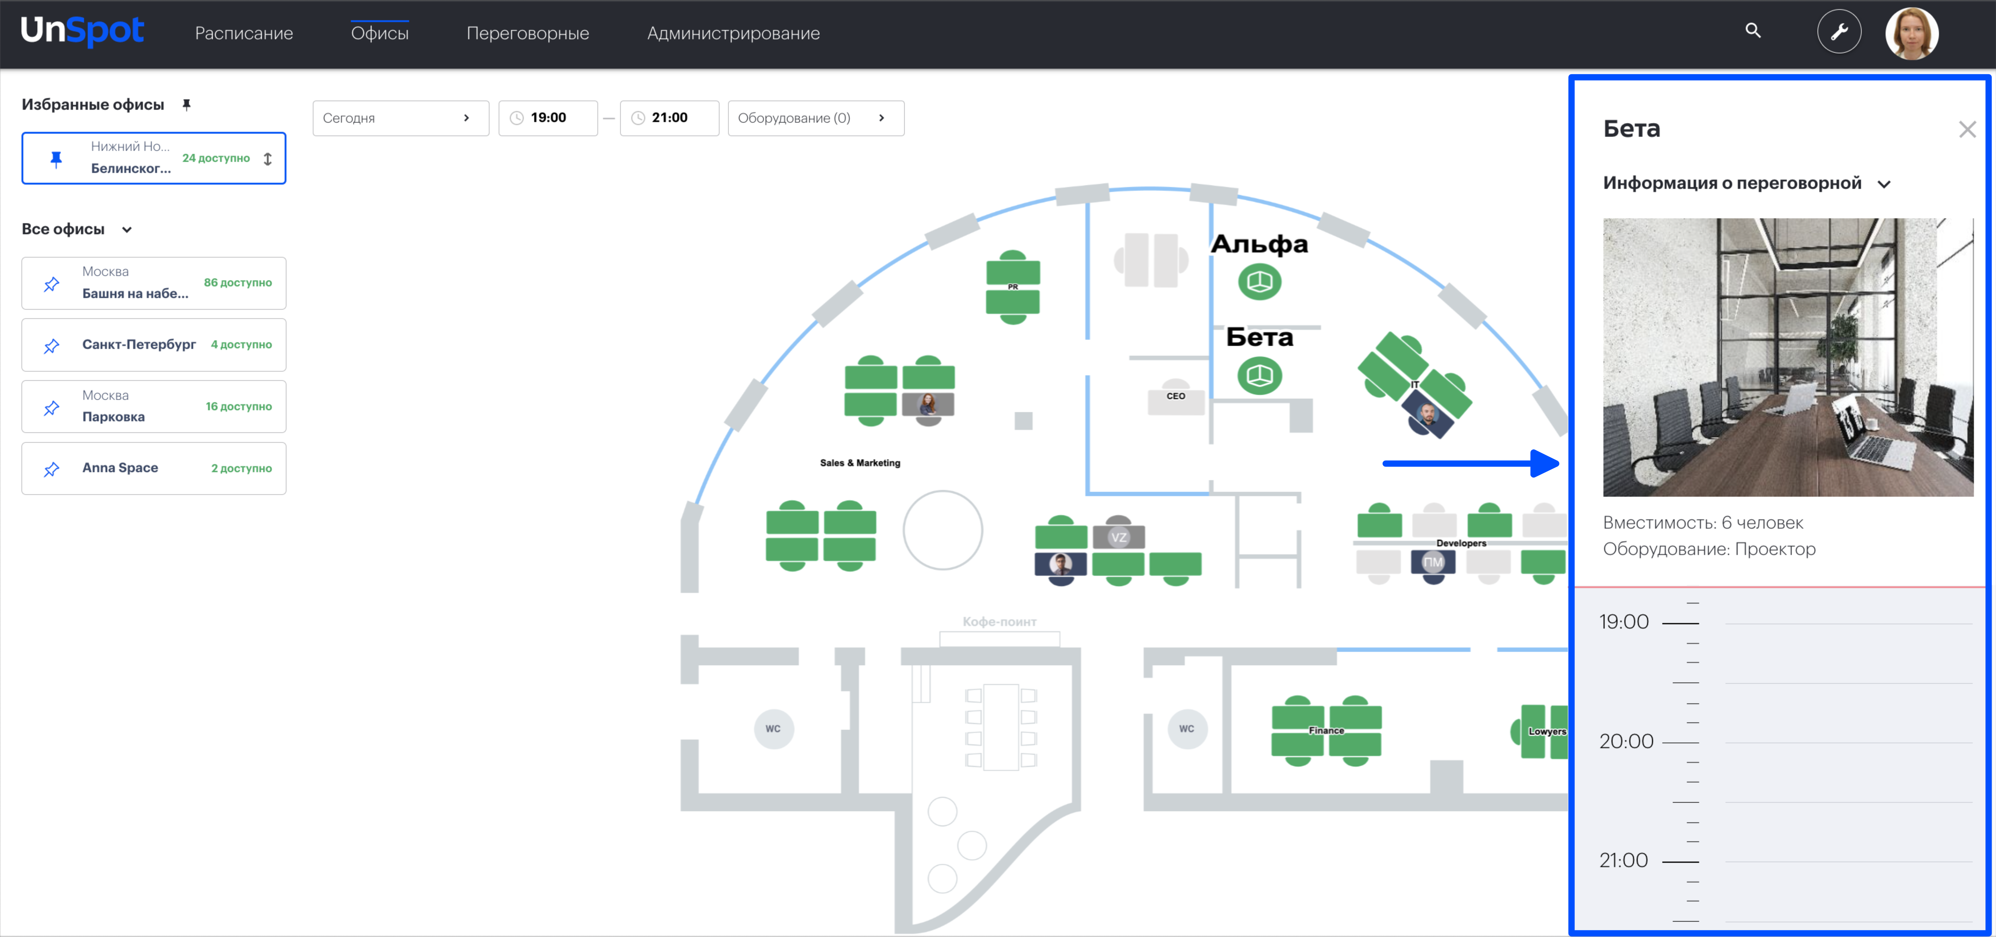Click the Вместимость: 6 человек text

point(1703,523)
